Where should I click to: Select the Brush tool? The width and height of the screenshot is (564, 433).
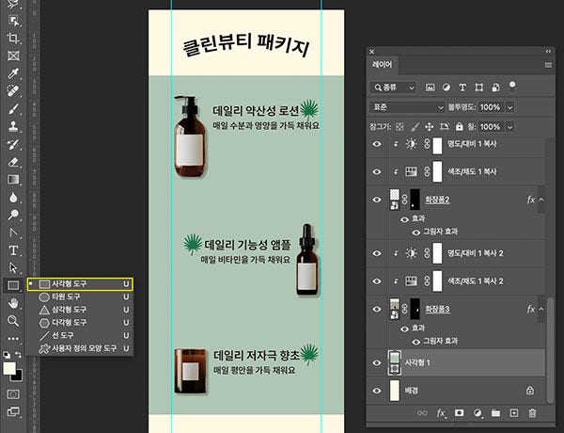[x=13, y=109]
